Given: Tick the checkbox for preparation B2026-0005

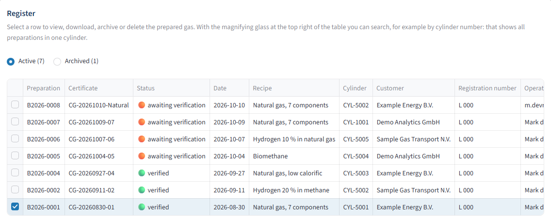Looking at the screenshot, I should click(x=15, y=156).
